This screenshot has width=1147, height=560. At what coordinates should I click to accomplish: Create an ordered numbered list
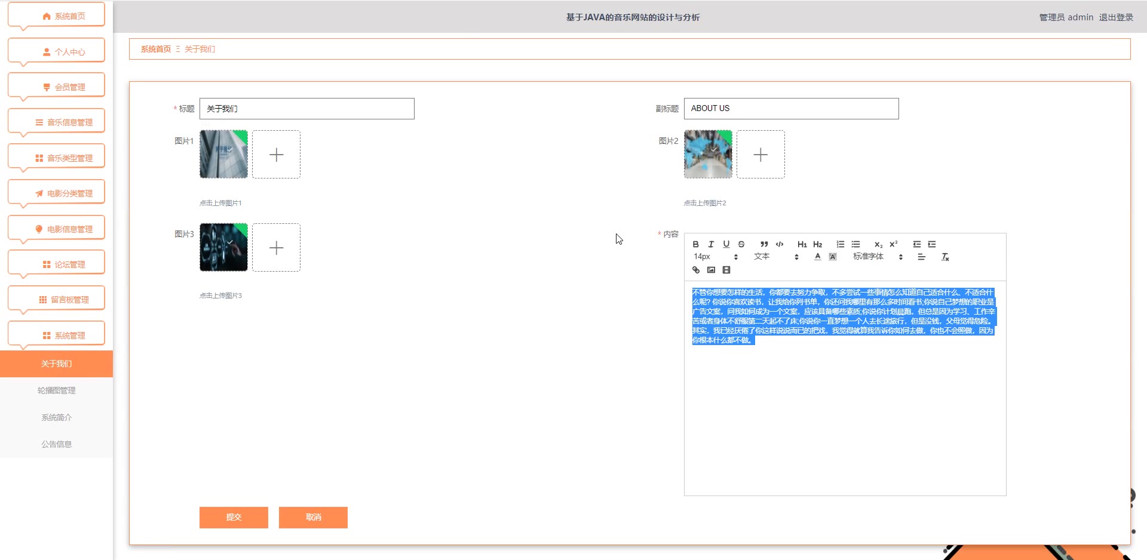click(x=841, y=244)
